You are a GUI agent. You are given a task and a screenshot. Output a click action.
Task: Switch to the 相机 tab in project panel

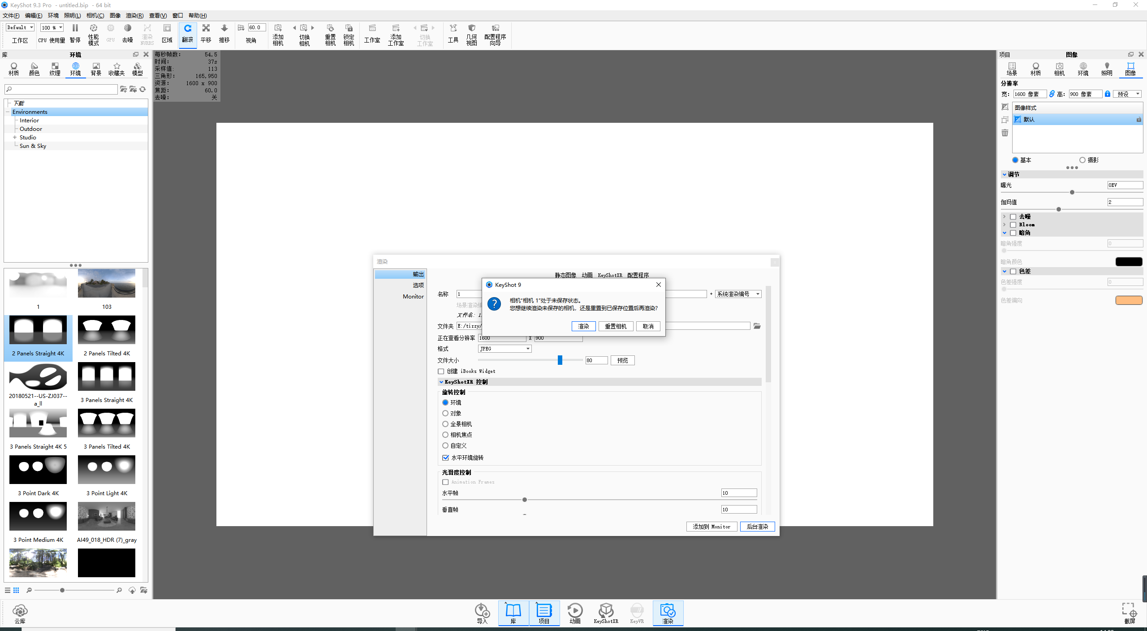click(1059, 69)
